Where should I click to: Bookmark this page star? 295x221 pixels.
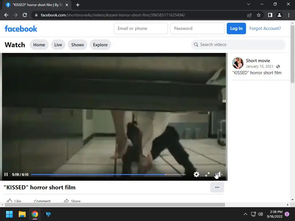[259, 15]
